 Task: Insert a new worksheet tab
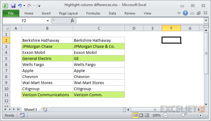pos(45,110)
